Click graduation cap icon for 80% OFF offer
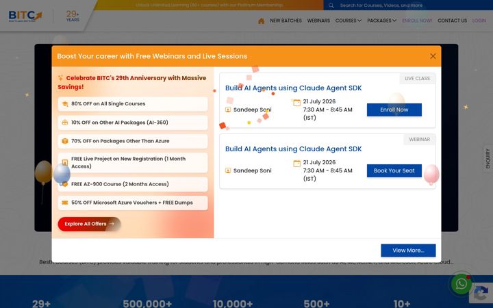Screen dimensions: 493x308 65,104
